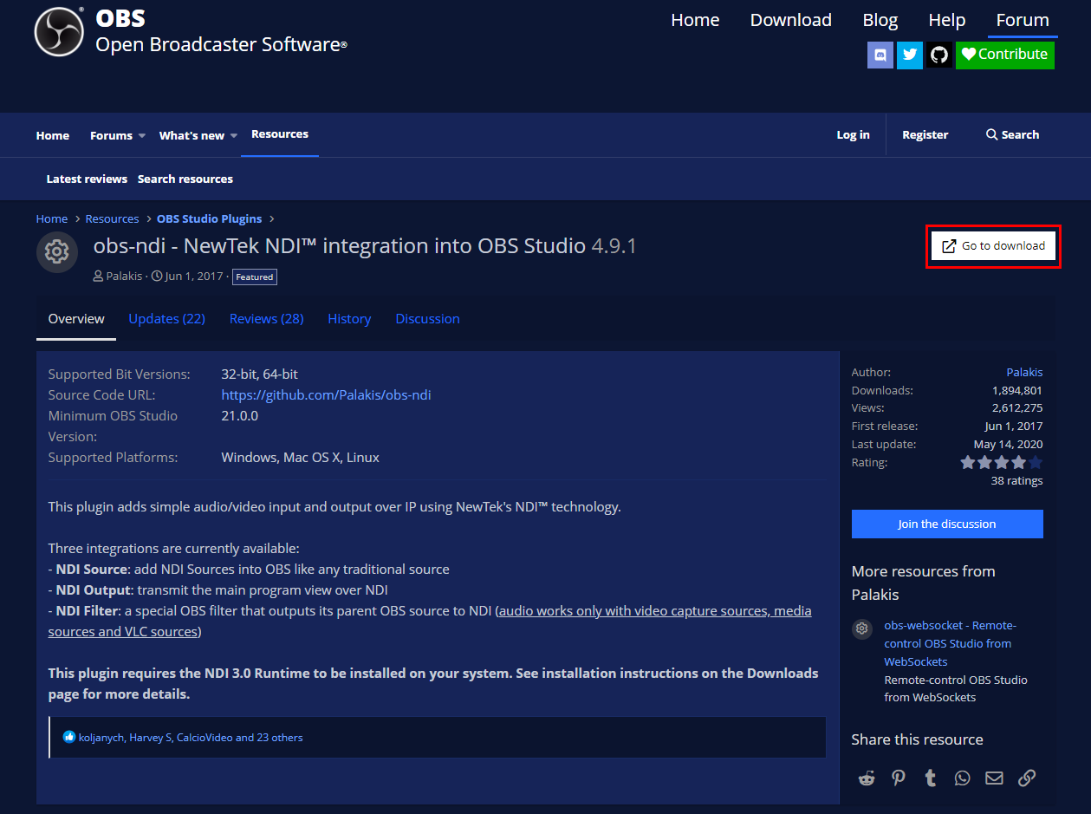The width and height of the screenshot is (1091, 814).
Task: Click the underlined audio works only note link
Action: 430,622
